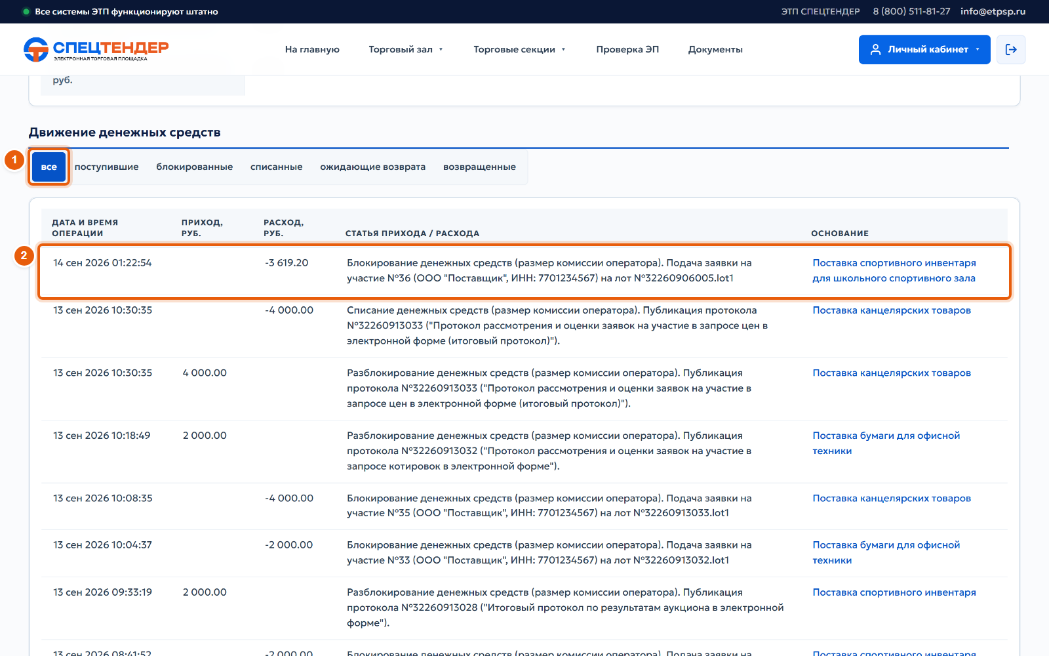The width and height of the screenshot is (1049, 656).
Task: Click the ПРИХОД, РУБ. column header
Action: tap(202, 228)
